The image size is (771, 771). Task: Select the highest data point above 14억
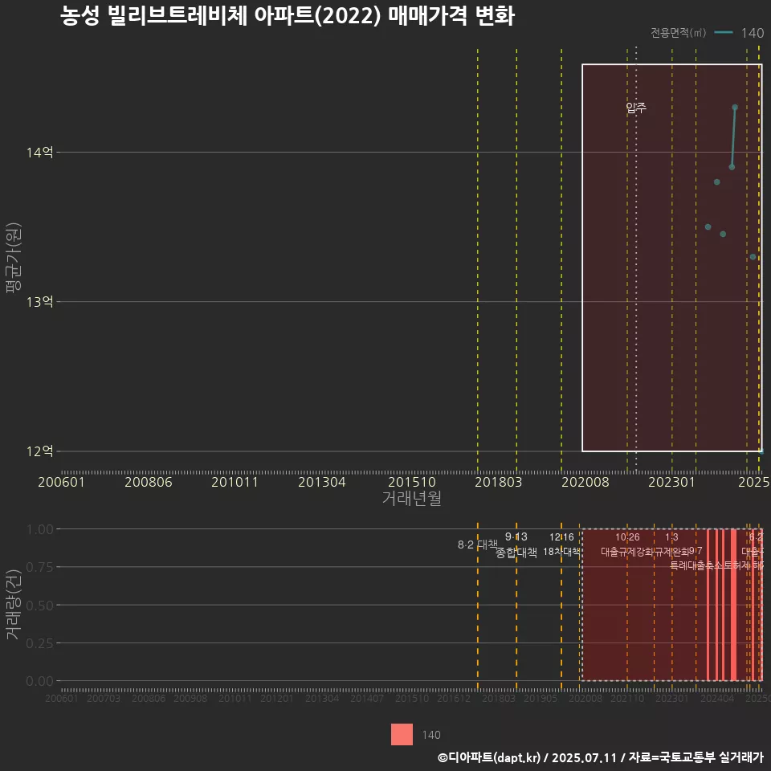(735, 107)
